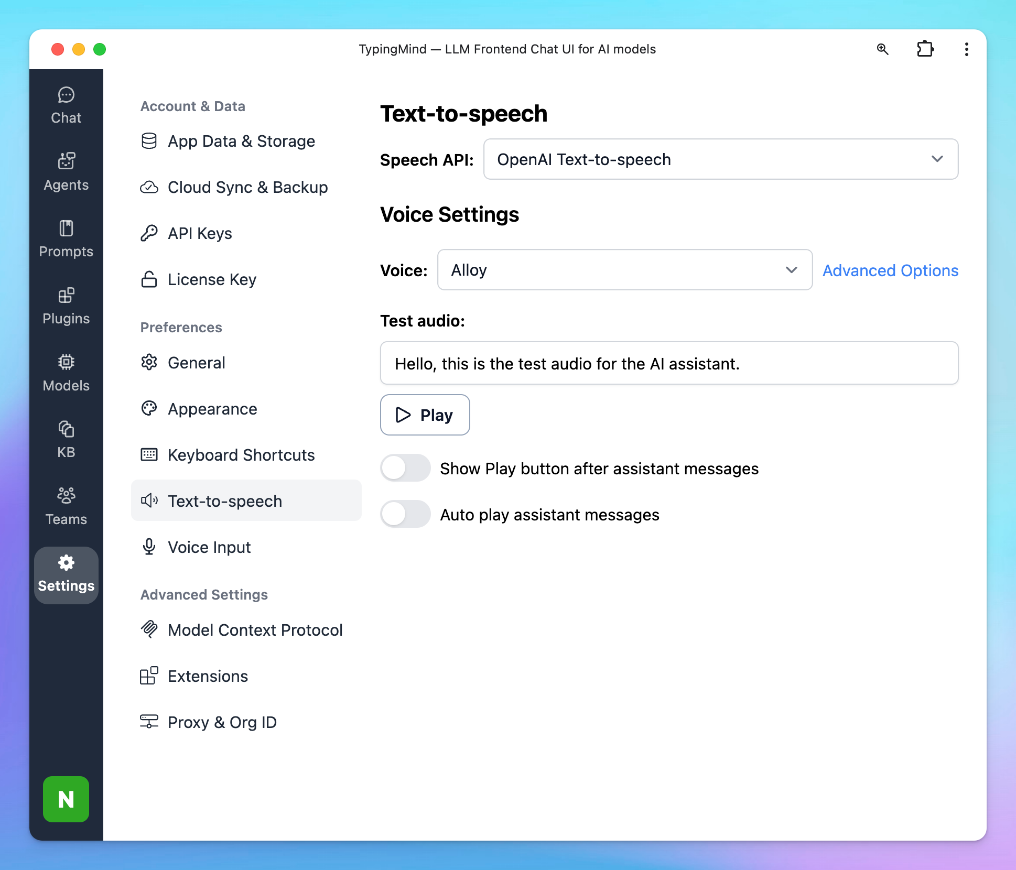Click the Advanced Options link
The width and height of the screenshot is (1016, 870).
(x=890, y=270)
